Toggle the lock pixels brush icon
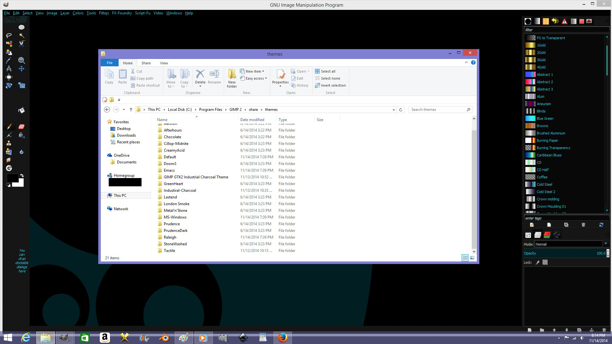 (x=537, y=262)
